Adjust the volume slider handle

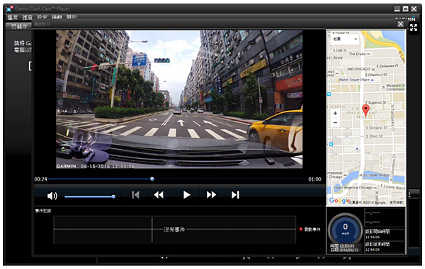point(113,196)
